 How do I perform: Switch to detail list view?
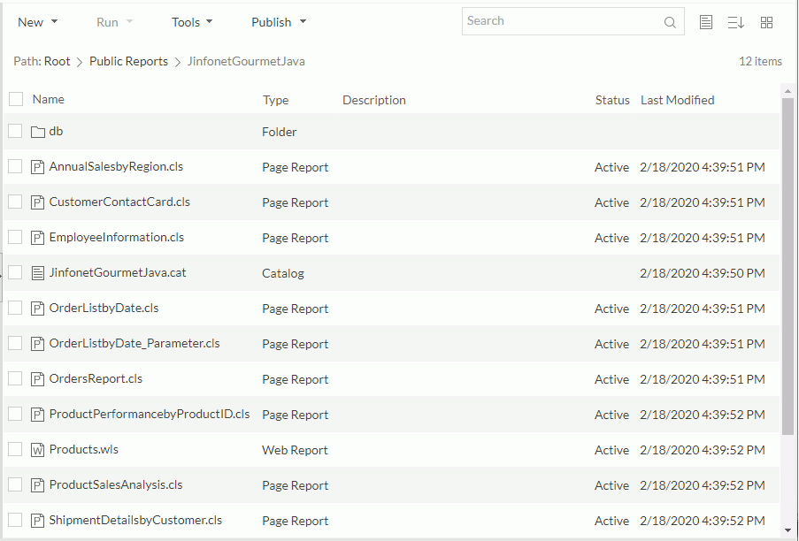[x=705, y=22]
